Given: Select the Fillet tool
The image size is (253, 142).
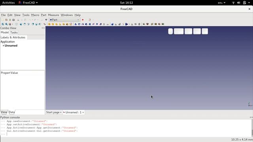Looking at the screenshot, I should [86, 24].
